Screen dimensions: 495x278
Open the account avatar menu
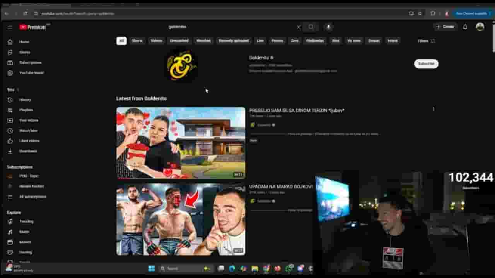[480, 27]
